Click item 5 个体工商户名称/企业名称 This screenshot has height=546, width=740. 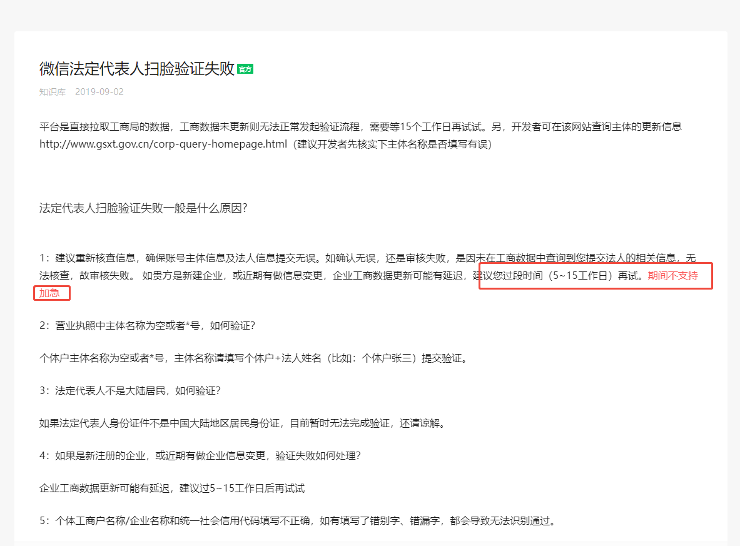[298, 521]
